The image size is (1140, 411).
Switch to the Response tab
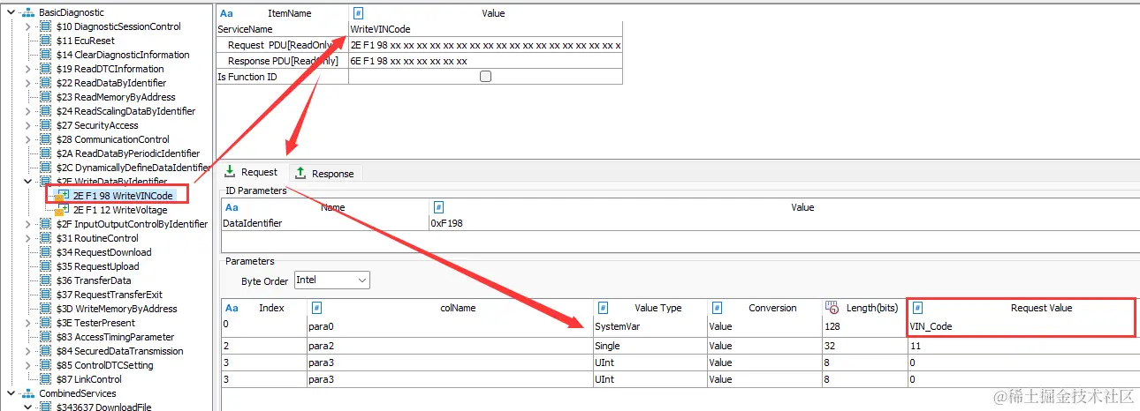(323, 173)
